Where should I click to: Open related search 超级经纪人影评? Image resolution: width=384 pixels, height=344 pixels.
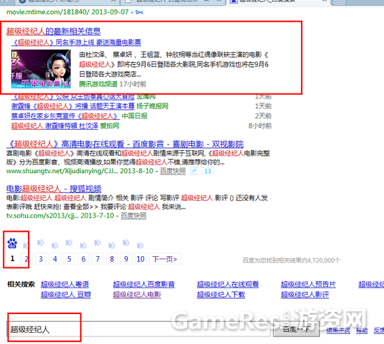click(x=305, y=294)
